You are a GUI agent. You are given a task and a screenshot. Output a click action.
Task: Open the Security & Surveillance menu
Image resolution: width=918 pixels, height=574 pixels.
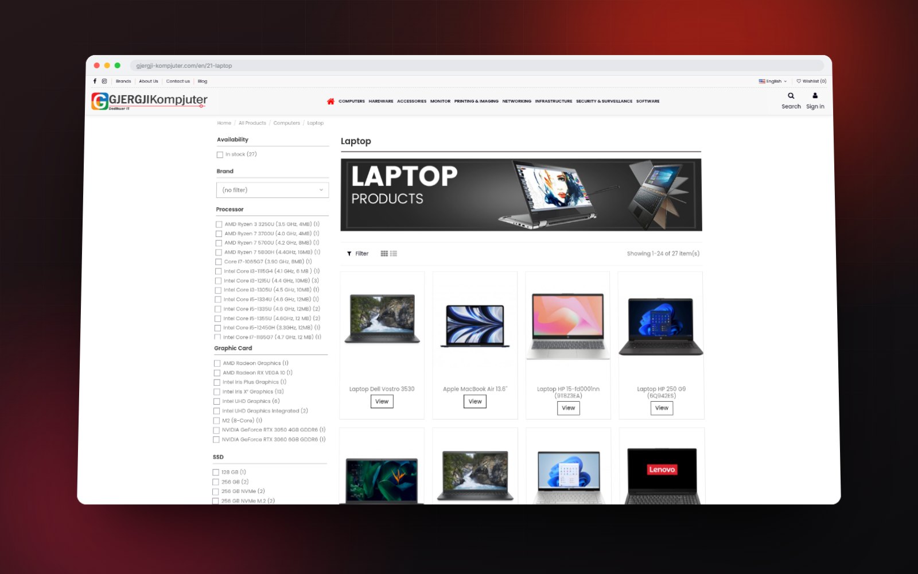click(604, 101)
